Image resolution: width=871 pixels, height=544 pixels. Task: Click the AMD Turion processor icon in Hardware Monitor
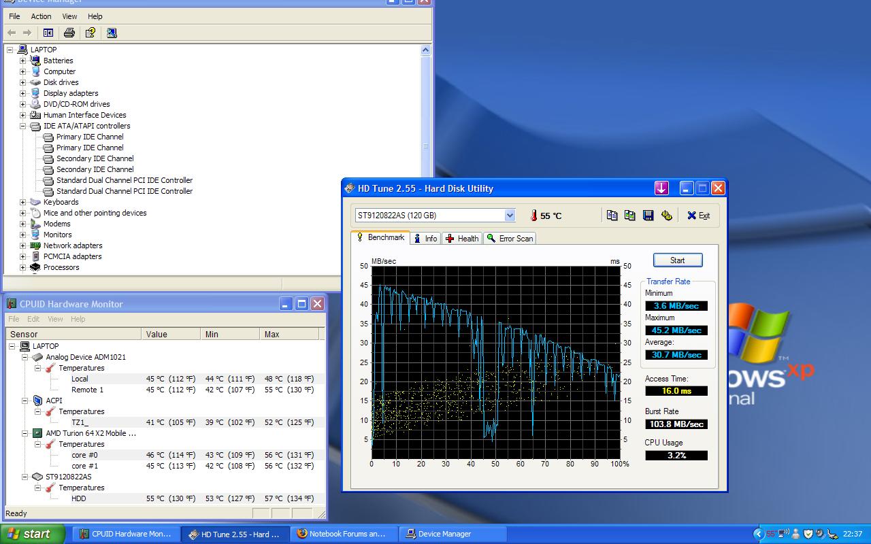pos(37,433)
